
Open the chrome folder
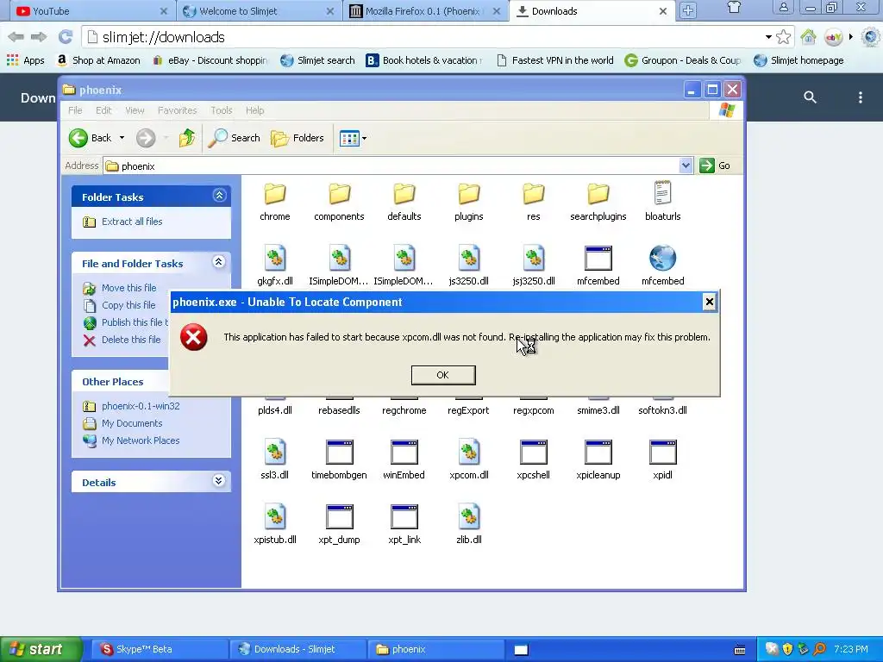click(275, 202)
